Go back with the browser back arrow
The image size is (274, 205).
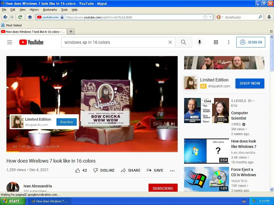tap(5, 17)
